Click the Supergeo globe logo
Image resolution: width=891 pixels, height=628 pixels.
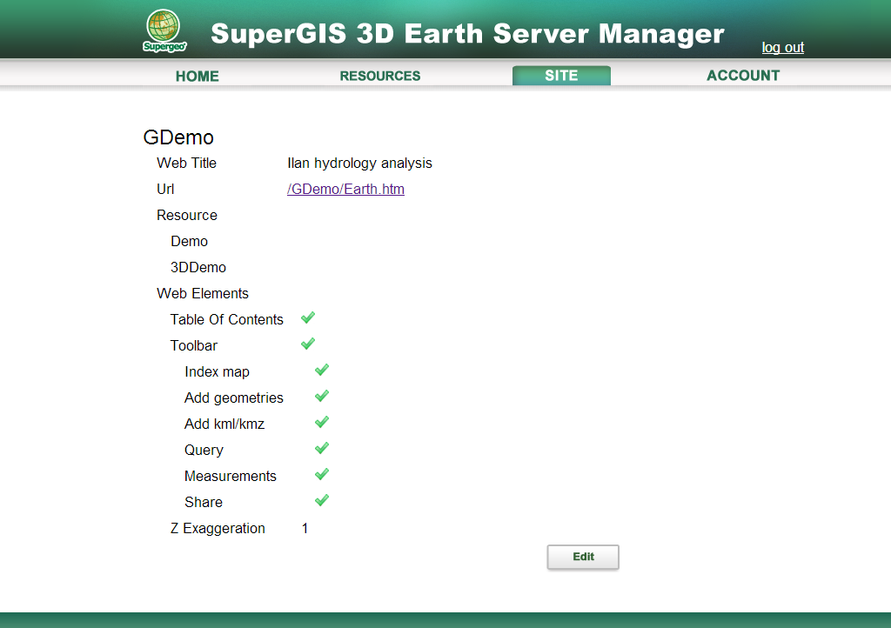click(x=164, y=30)
